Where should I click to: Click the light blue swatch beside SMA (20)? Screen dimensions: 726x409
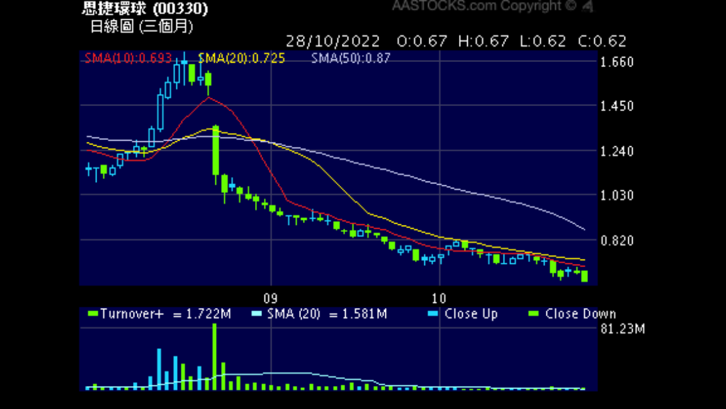pos(256,314)
